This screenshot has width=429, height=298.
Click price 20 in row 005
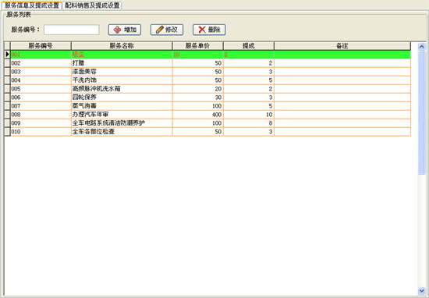point(218,89)
